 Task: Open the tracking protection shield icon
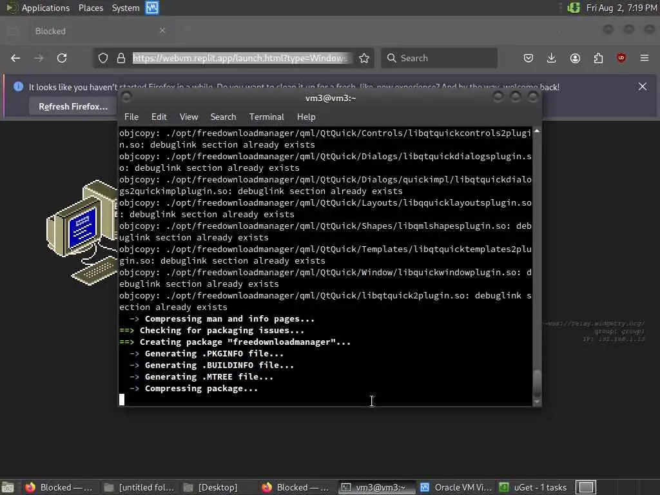click(103, 58)
